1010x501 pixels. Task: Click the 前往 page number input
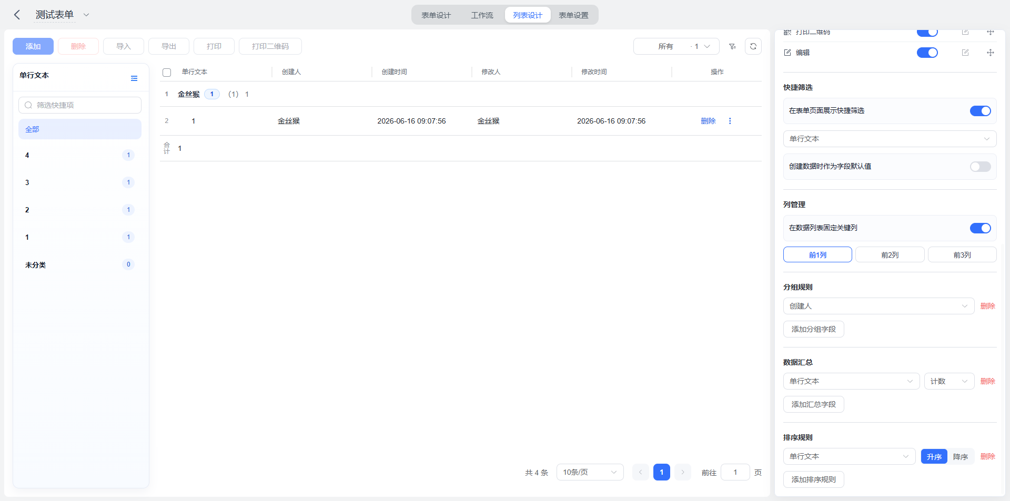[x=735, y=472]
